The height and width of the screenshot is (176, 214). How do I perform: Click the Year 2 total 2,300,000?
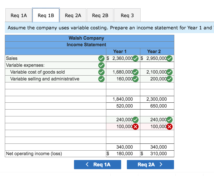coord(157,99)
